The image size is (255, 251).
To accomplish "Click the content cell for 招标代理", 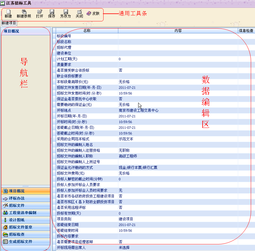I will (x=178, y=48).
